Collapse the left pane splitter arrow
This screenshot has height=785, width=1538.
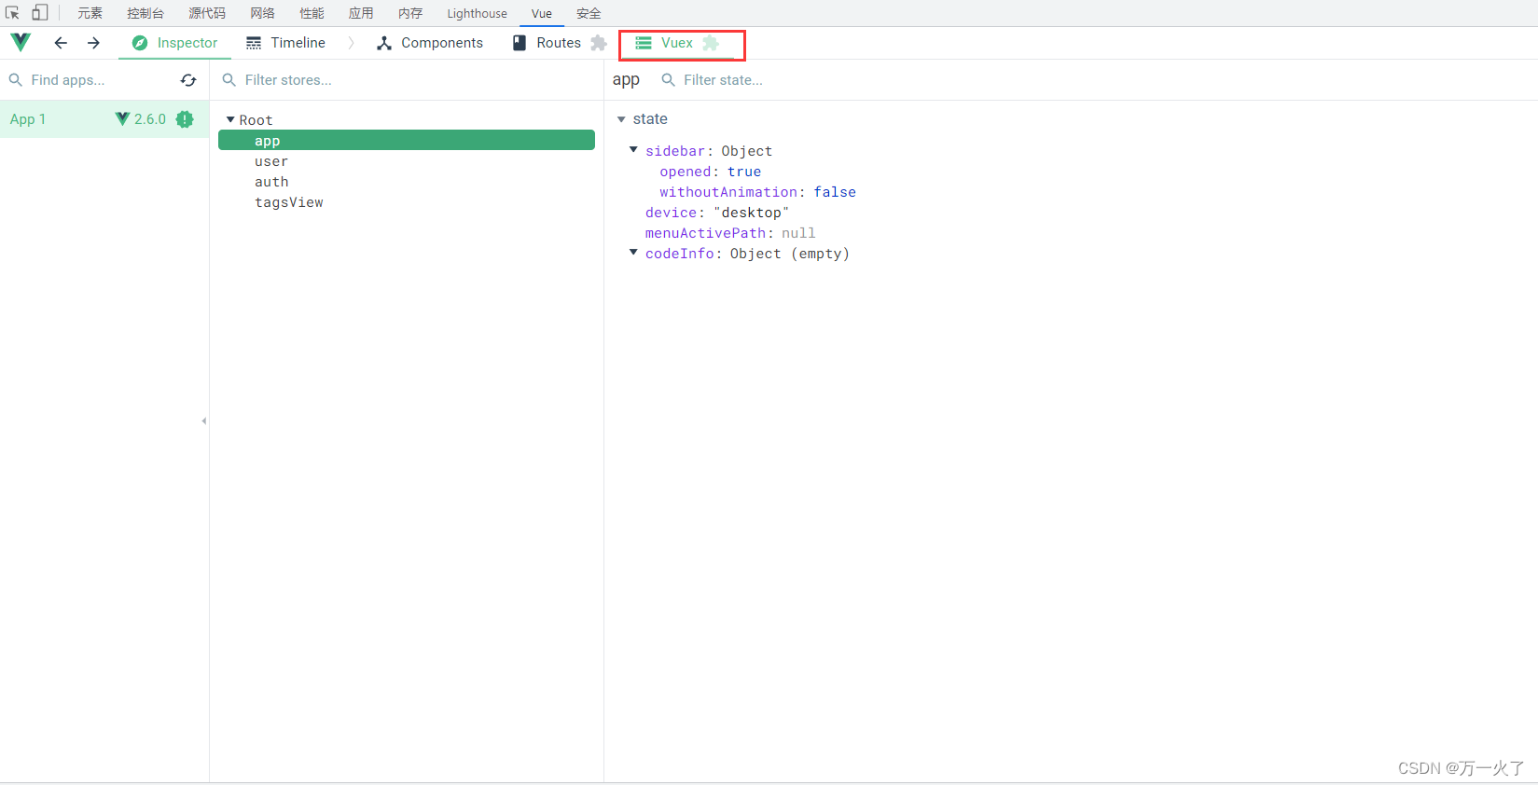click(x=204, y=421)
